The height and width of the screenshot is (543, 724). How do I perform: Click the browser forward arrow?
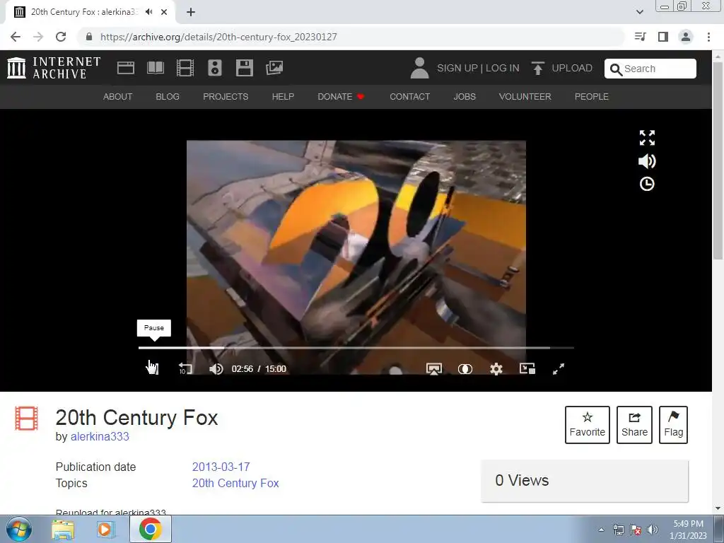coord(38,37)
